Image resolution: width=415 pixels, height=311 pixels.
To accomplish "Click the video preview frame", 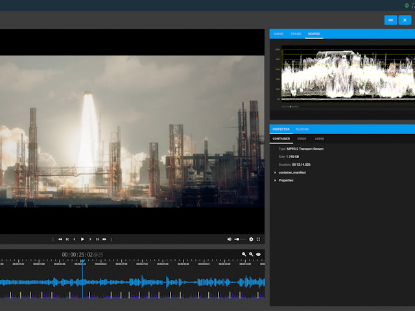I will [x=132, y=132].
